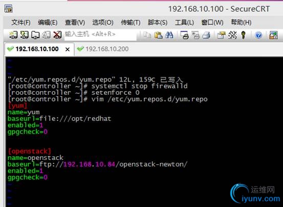Screen dimensions: 283x207
Task: Click the 'setenforce 0' command line
Action: [115, 93]
